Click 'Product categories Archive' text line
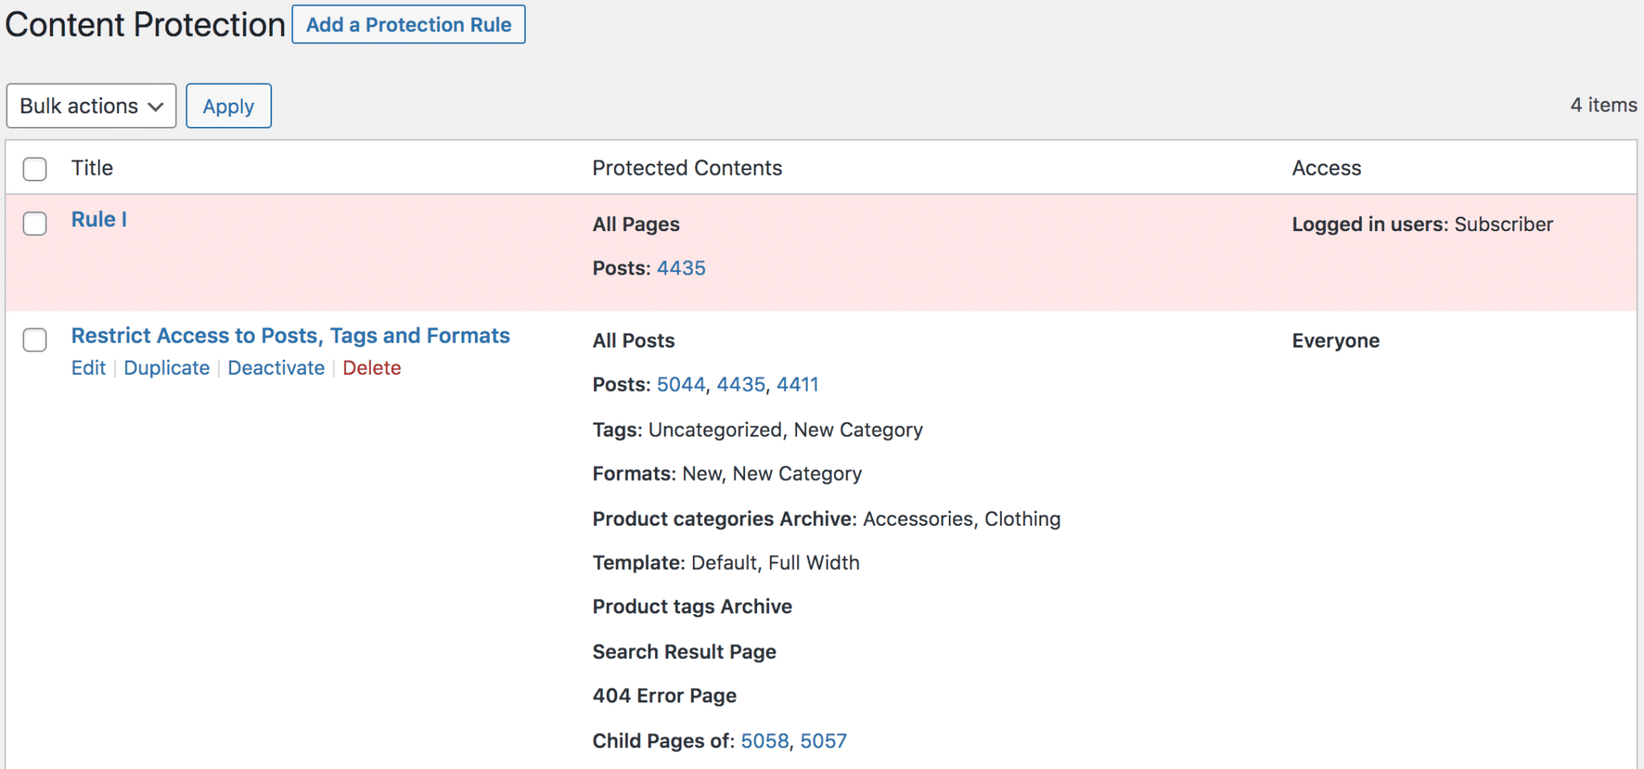The width and height of the screenshot is (1644, 769). (x=827, y=519)
